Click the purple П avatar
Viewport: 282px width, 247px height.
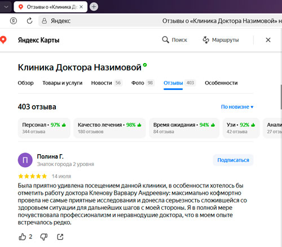click(x=25, y=160)
